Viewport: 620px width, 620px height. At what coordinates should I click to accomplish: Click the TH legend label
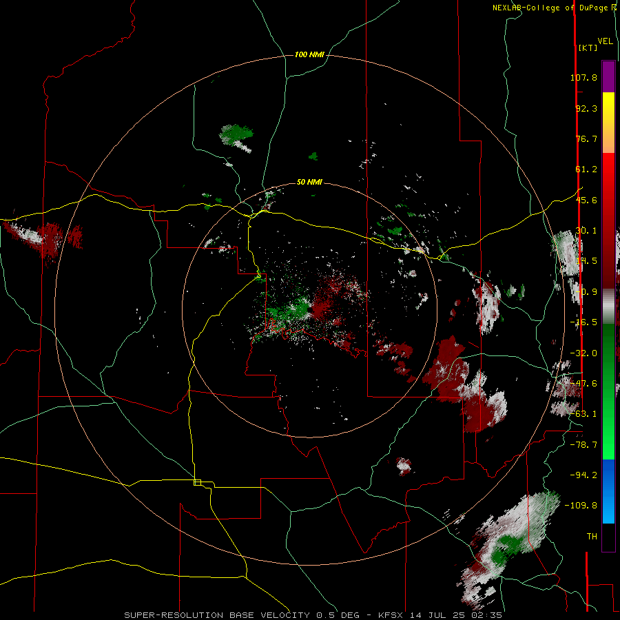592,536
